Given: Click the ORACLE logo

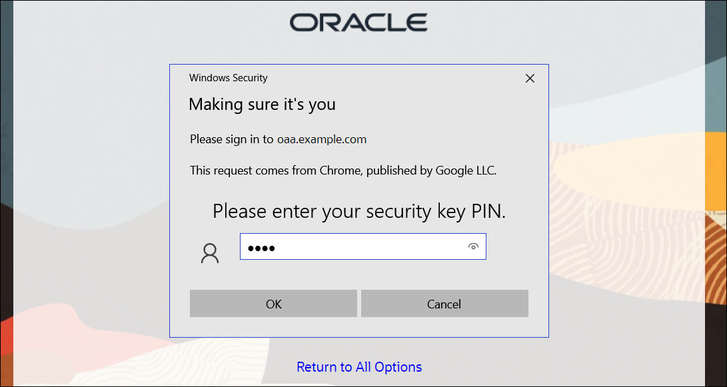Looking at the screenshot, I should (359, 21).
